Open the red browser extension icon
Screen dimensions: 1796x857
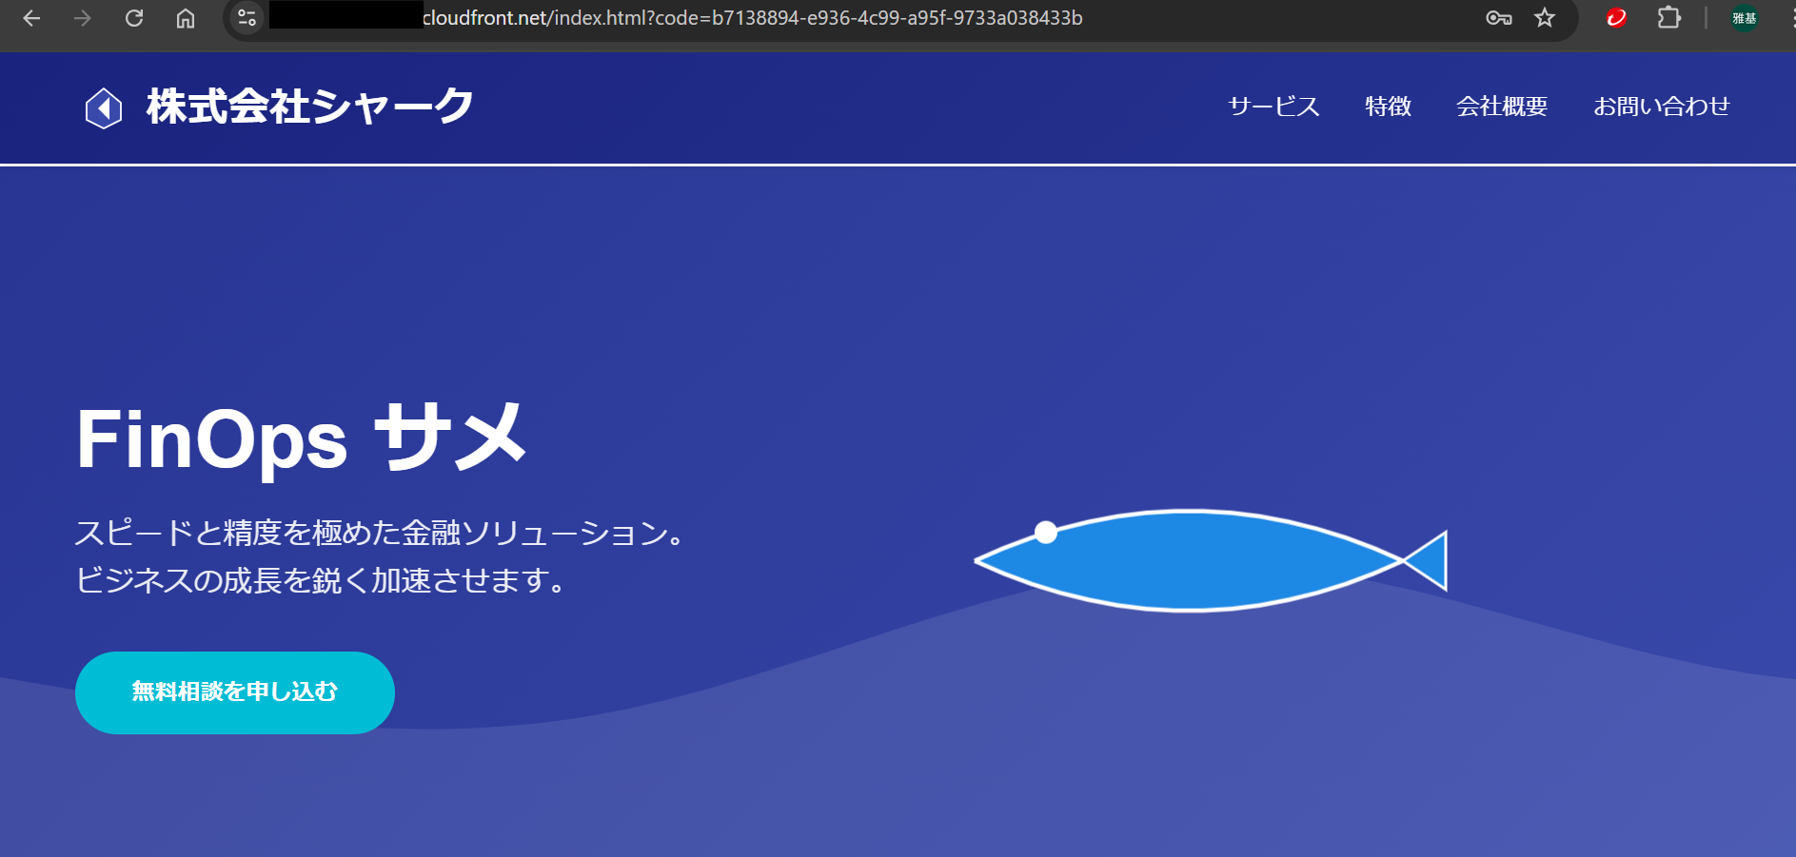[1616, 18]
